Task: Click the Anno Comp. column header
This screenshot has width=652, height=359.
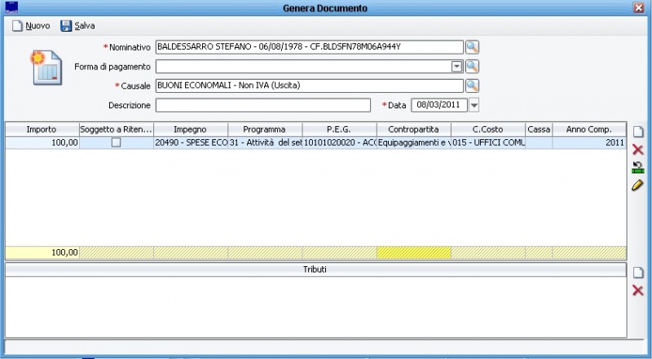Action: 588,129
